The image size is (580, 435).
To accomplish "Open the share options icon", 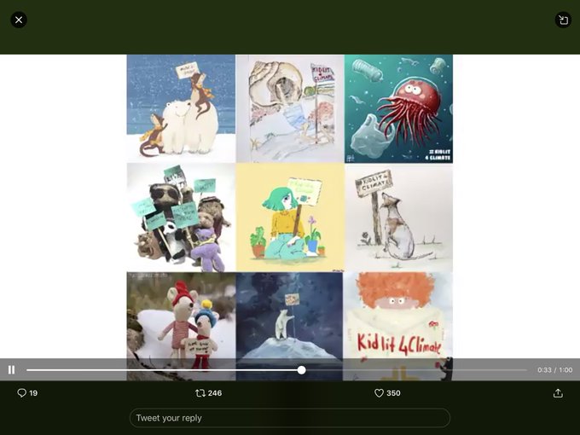I will tap(558, 393).
